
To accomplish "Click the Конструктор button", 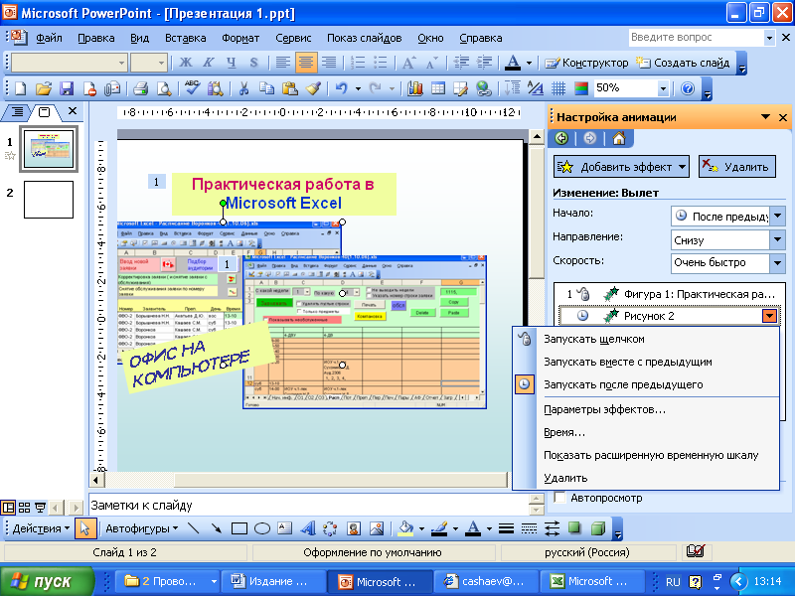I will 586,63.
